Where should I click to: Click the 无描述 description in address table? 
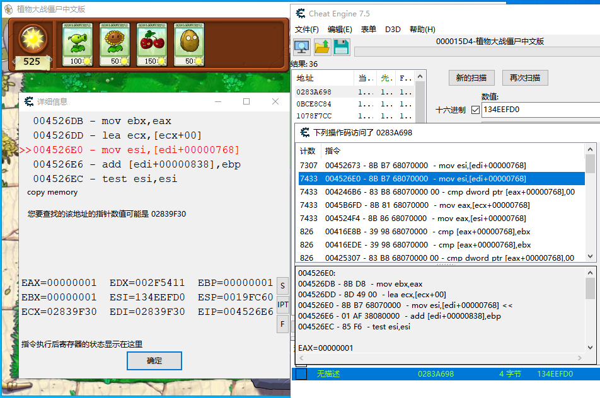328,374
